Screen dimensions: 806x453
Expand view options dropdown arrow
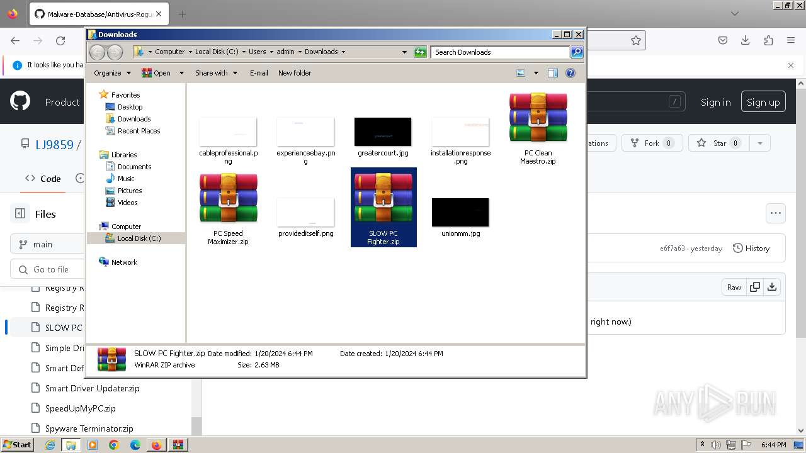(536, 73)
